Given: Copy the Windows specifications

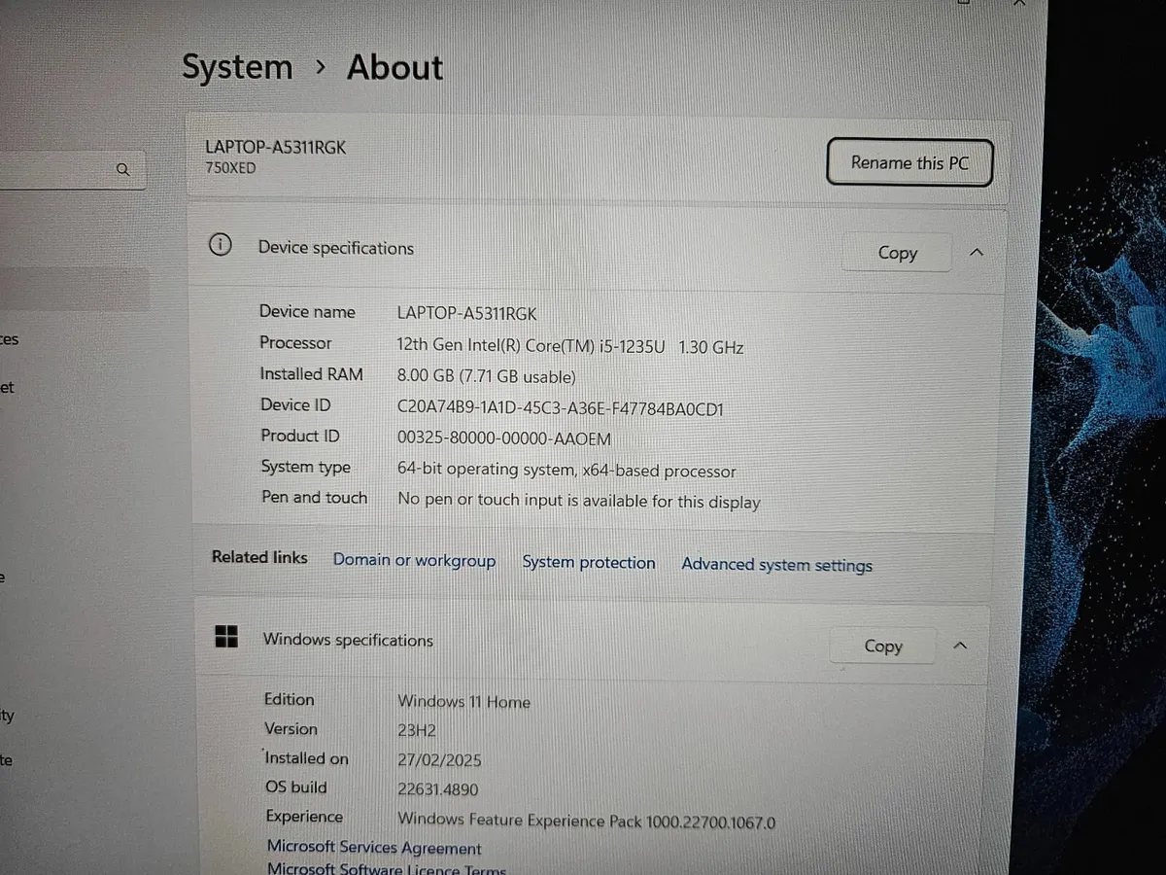Looking at the screenshot, I should pos(882,646).
